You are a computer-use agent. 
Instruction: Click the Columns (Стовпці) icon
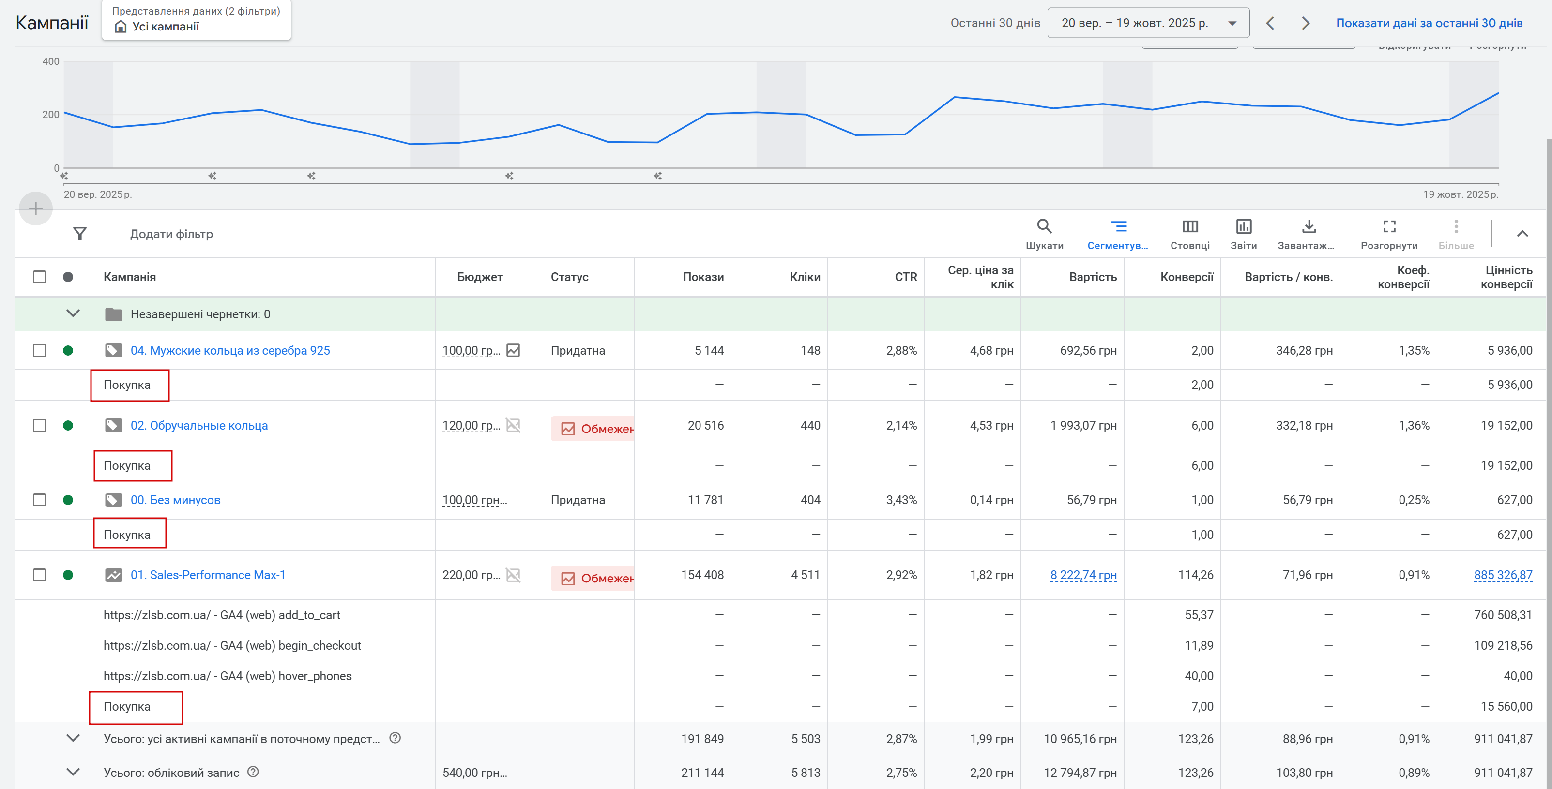[1190, 226]
